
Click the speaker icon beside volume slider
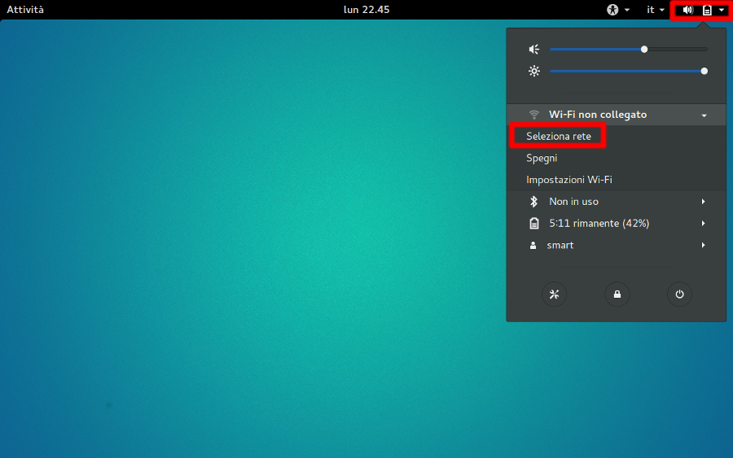(x=534, y=50)
